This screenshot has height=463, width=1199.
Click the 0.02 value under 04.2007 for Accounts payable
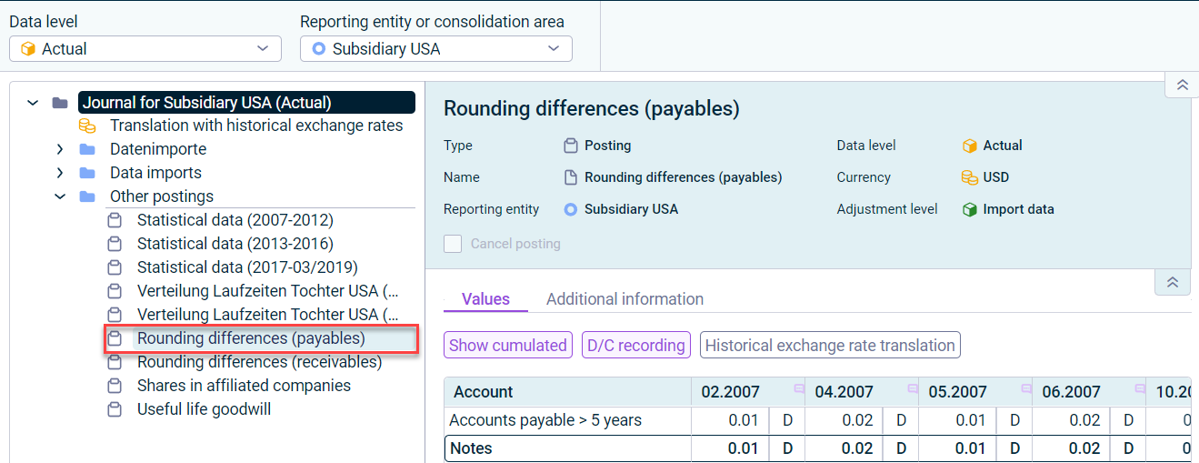(x=858, y=420)
